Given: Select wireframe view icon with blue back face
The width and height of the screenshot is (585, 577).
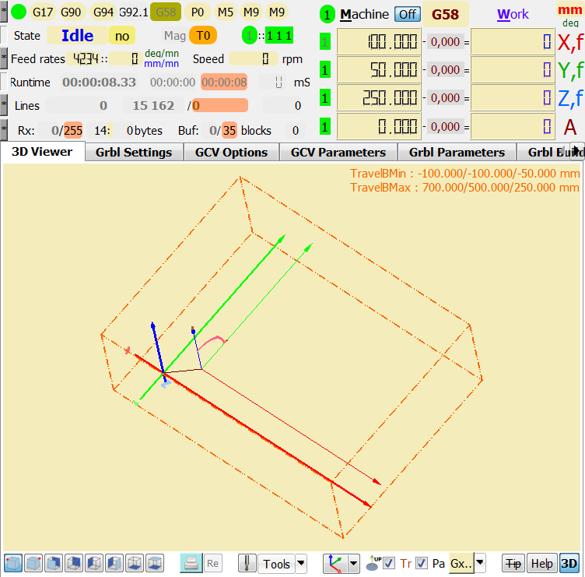Looking at the screenshot, I should click(x=74, y=563).
